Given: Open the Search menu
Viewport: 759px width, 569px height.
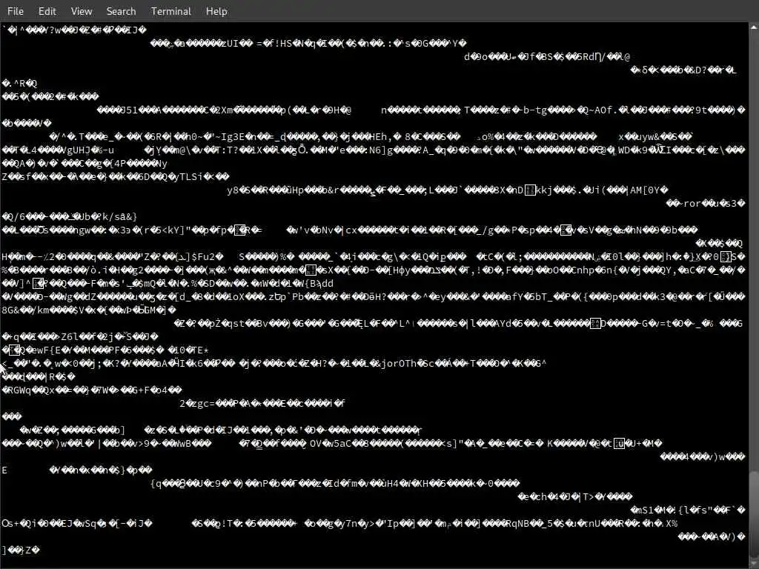Looking at the screenshot, I should (121, 11).
